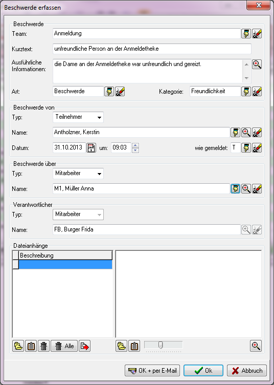Paste clipboard icon under preview pane
The width and height of the screenshot is (274, 385).
[134, 346]
